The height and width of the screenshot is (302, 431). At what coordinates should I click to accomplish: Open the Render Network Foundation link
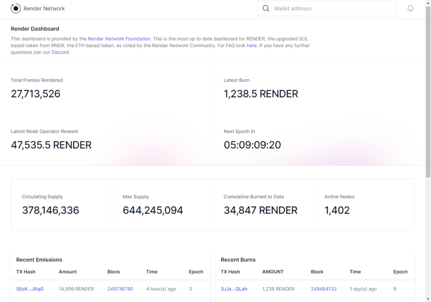click(x=119, y=38)
